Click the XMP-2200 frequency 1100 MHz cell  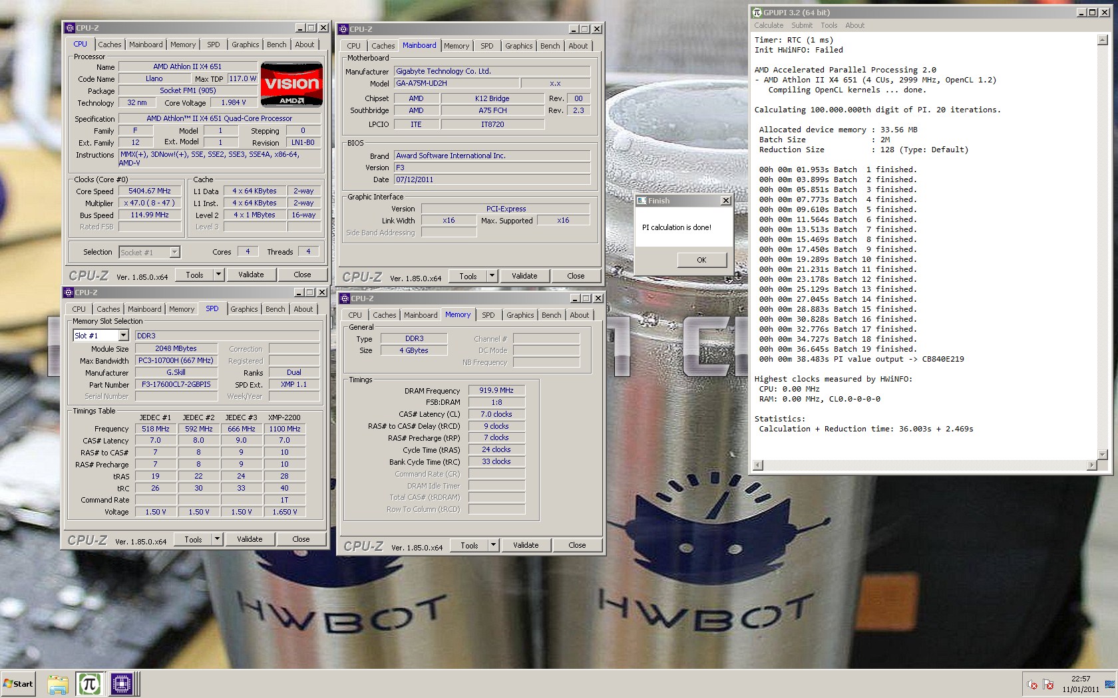(284, 429)
